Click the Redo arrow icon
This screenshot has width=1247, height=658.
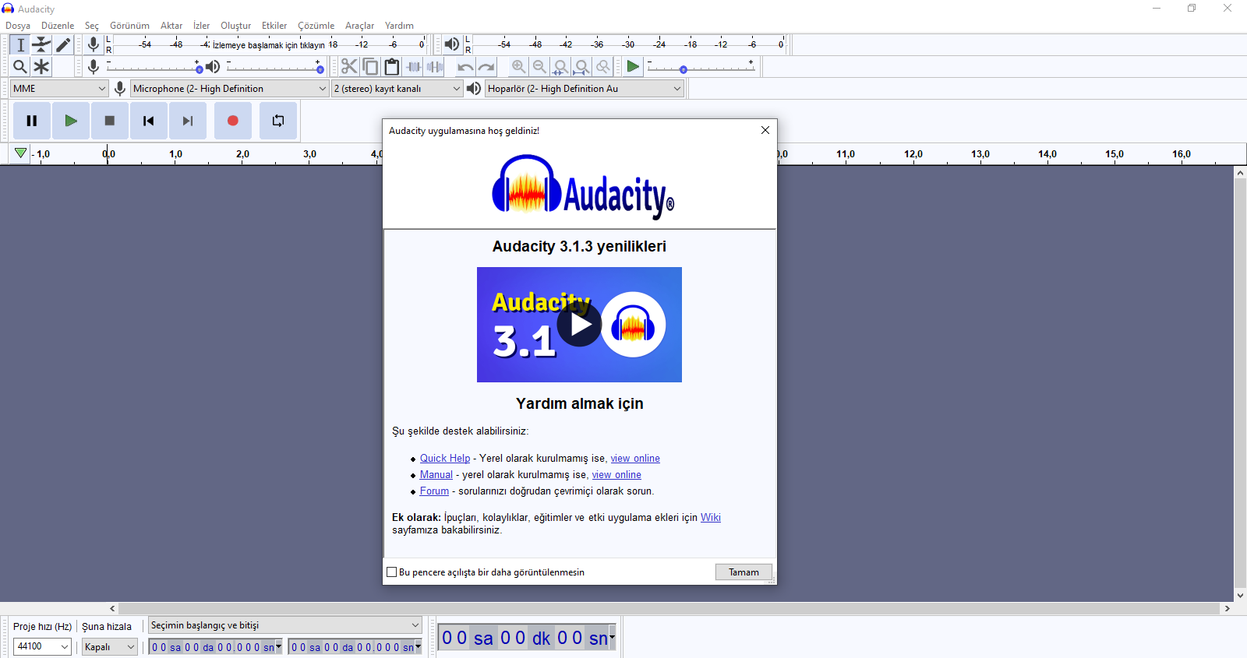pos(487,67)
